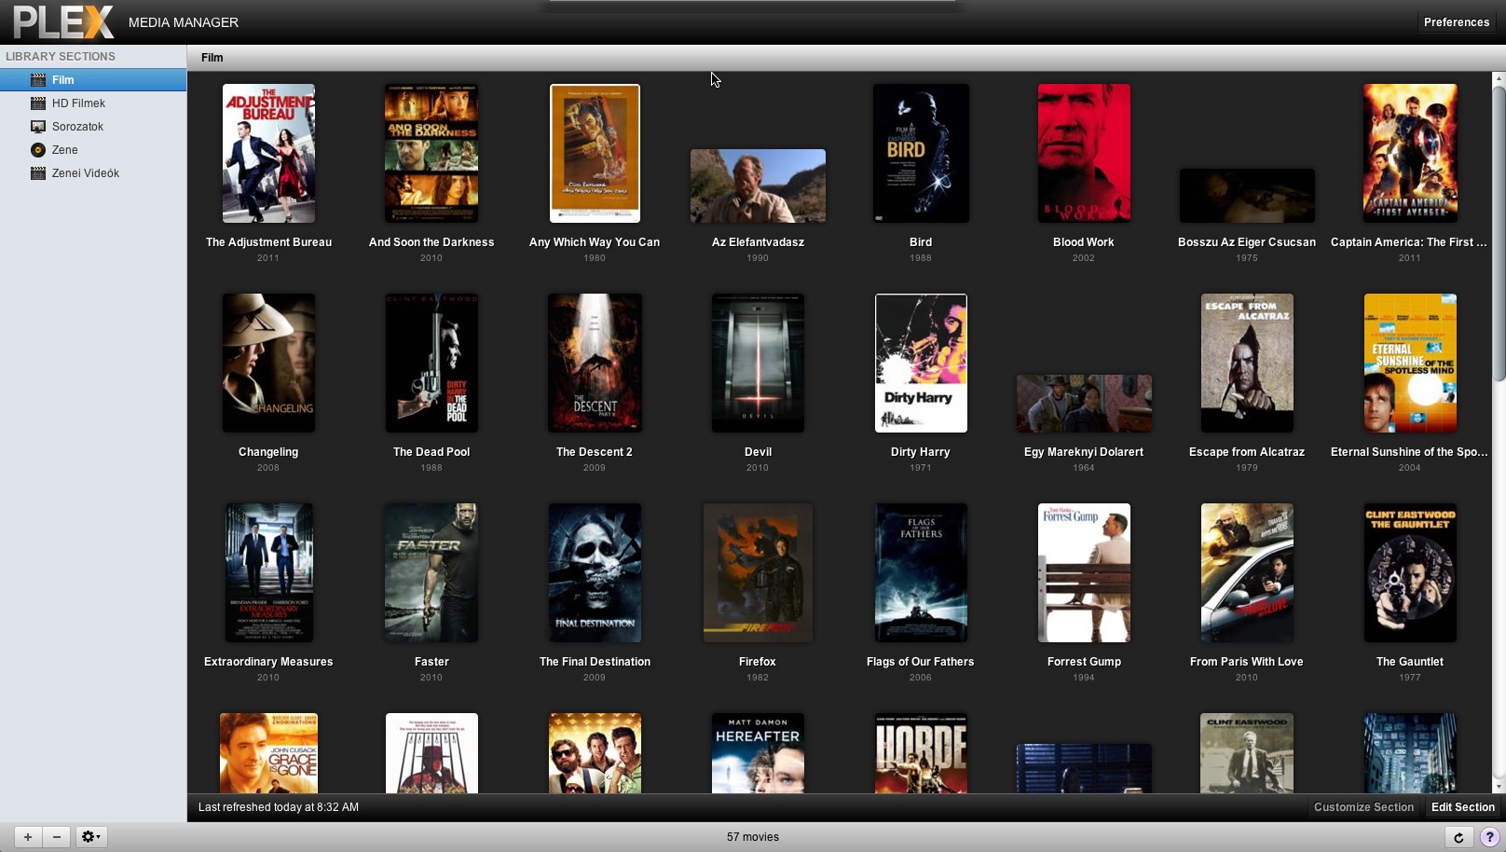Select the Dirty Harry poster
The height and width of the screenshot is (852, 1506).
click(x=921, y=363)
